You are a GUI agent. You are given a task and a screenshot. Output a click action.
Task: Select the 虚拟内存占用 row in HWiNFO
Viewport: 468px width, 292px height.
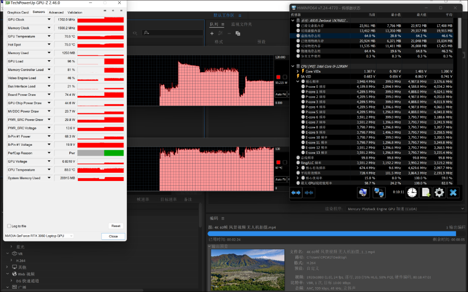pos(372,36)
